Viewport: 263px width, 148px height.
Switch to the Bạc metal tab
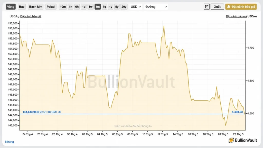22,7
